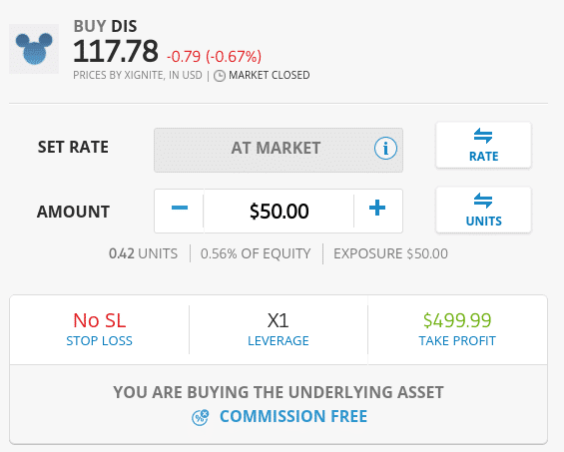Click the AT MARKET rate field

click(x=279, y=150)
